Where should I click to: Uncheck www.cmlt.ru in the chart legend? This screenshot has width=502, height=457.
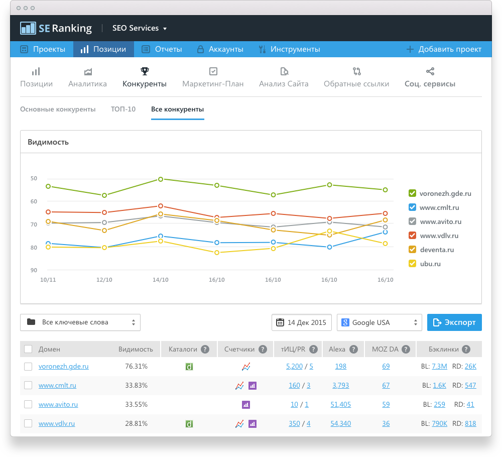(x=412, y=207)
